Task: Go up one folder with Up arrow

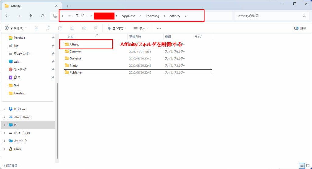Action: (x=31, y=16)
